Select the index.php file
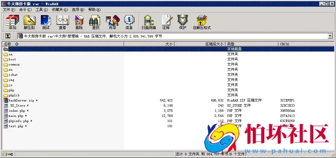The width and height of the screenshot is (336, 158). 16,111
